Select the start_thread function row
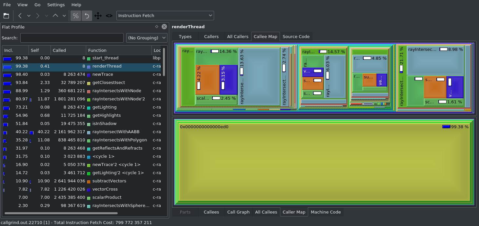 click(82, 58)
